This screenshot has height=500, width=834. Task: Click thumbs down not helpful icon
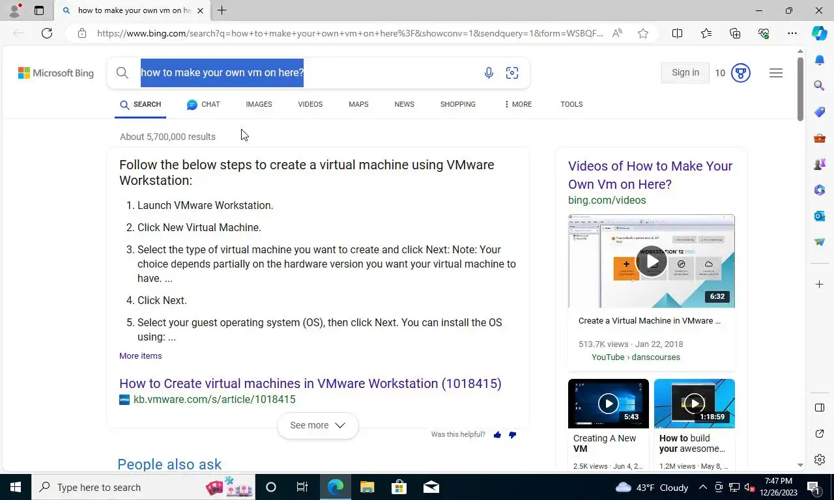coord(512,435)
